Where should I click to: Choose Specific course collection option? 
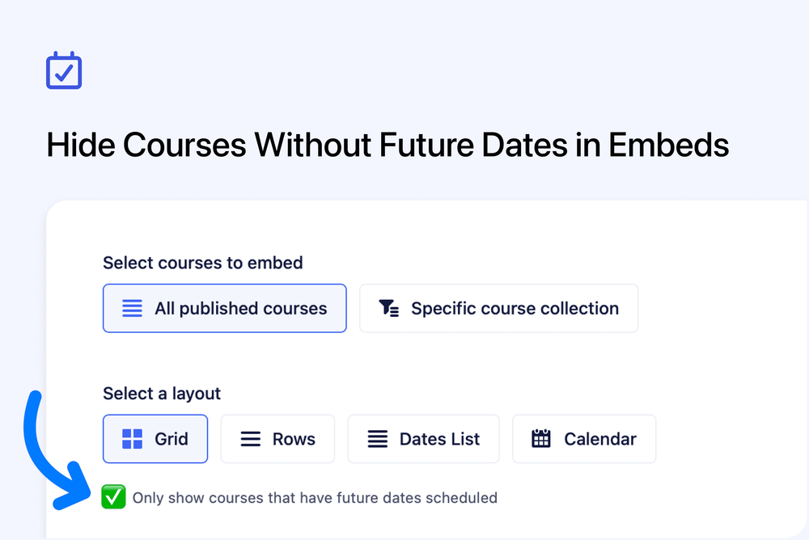498,308
